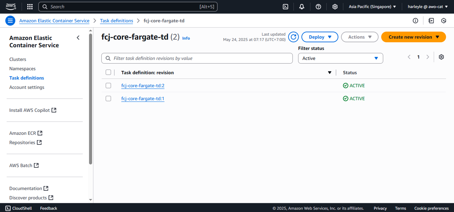Click the external link icon beside Discover products
The width and height of the screenshot is (454, 212).
point(51,198)
